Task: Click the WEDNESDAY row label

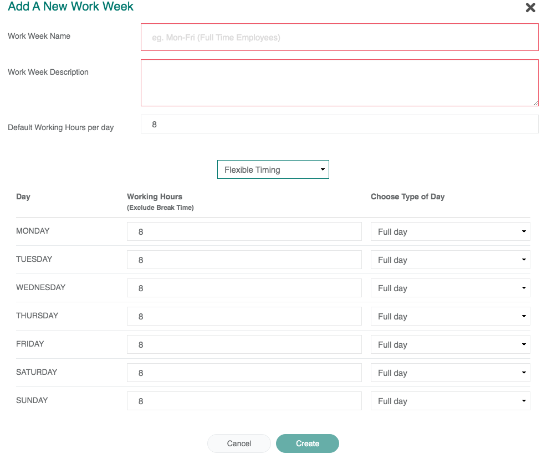Action: (x=41, y=287)
